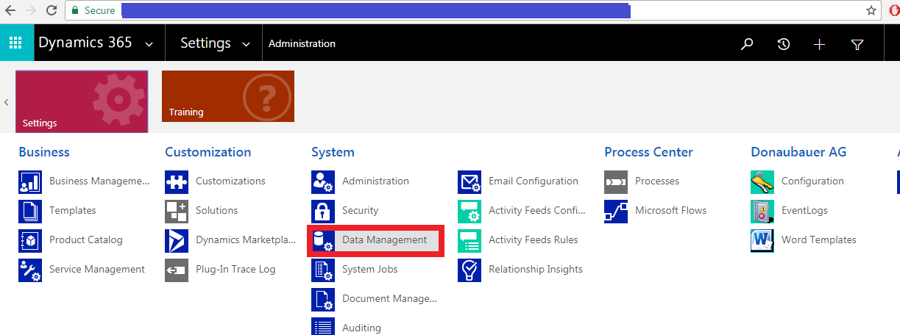Click the Microsoft Flows icon

coord(616,211)
